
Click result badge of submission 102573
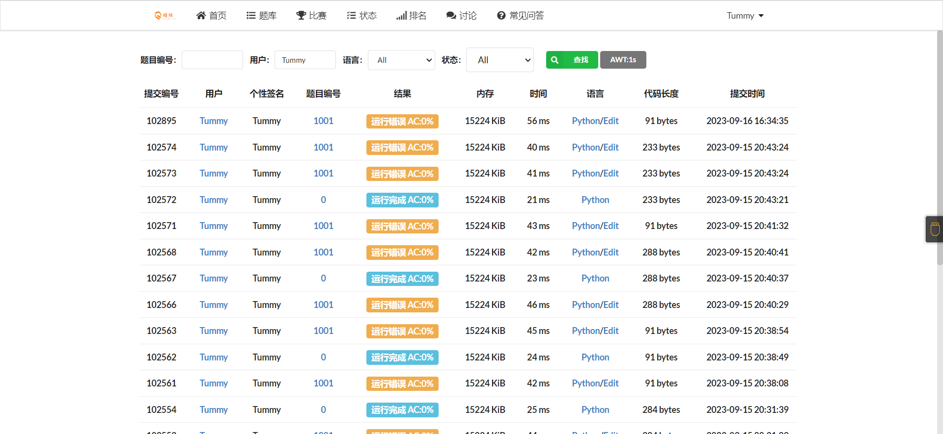coord(402,174)
